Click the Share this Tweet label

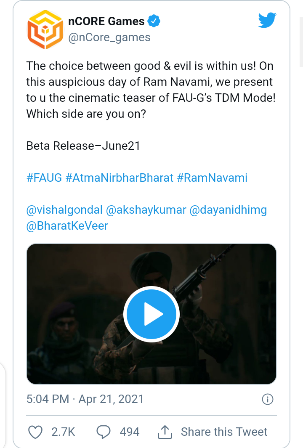(x=224, y=432)
